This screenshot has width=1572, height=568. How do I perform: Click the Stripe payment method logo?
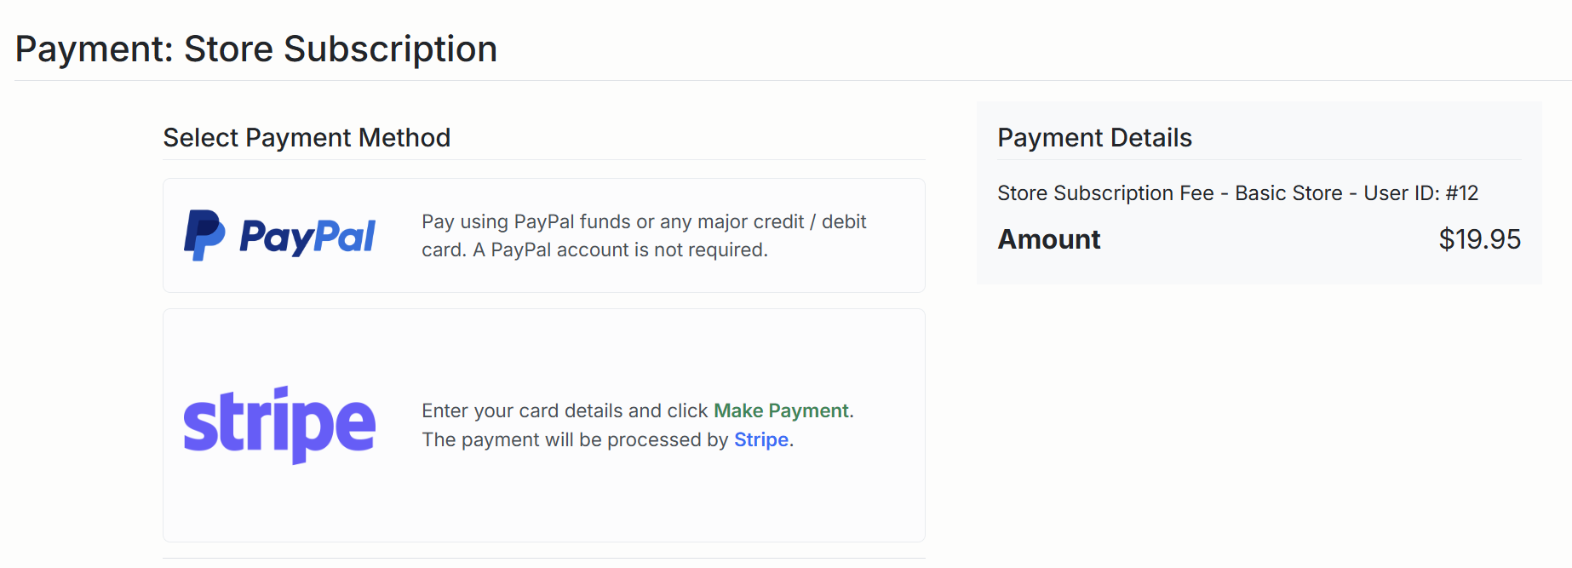pyautogui.click(x=279, y=423)
